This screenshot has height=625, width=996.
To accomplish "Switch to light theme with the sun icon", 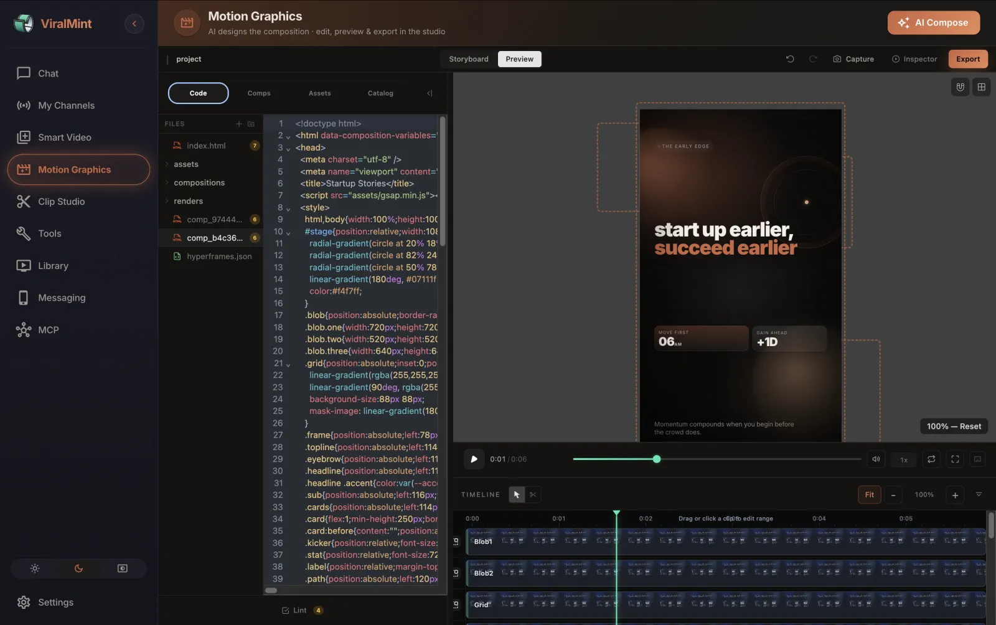I will [35, 568].
